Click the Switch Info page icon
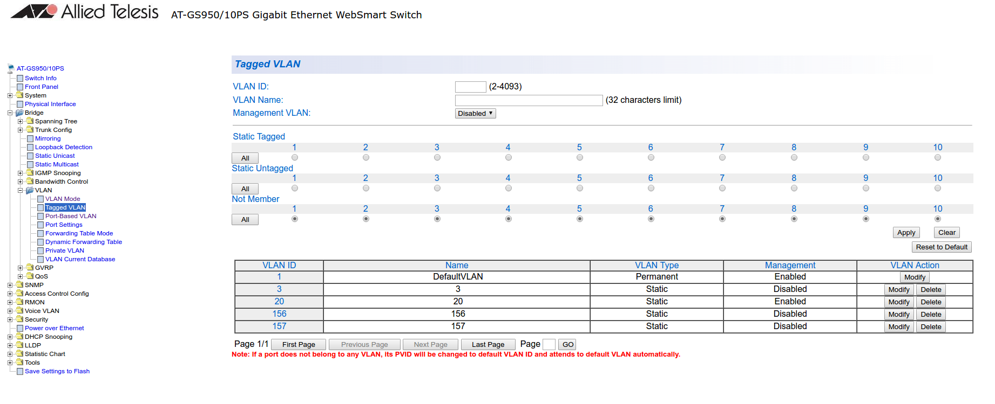 (20, 78)
